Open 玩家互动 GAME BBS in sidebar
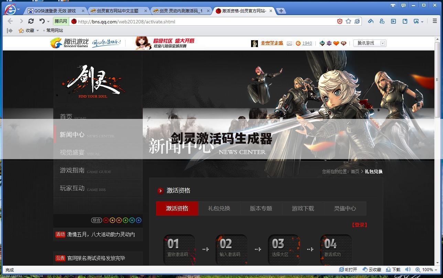The width and height of the screenshot is (443, 278). [98, 188]
